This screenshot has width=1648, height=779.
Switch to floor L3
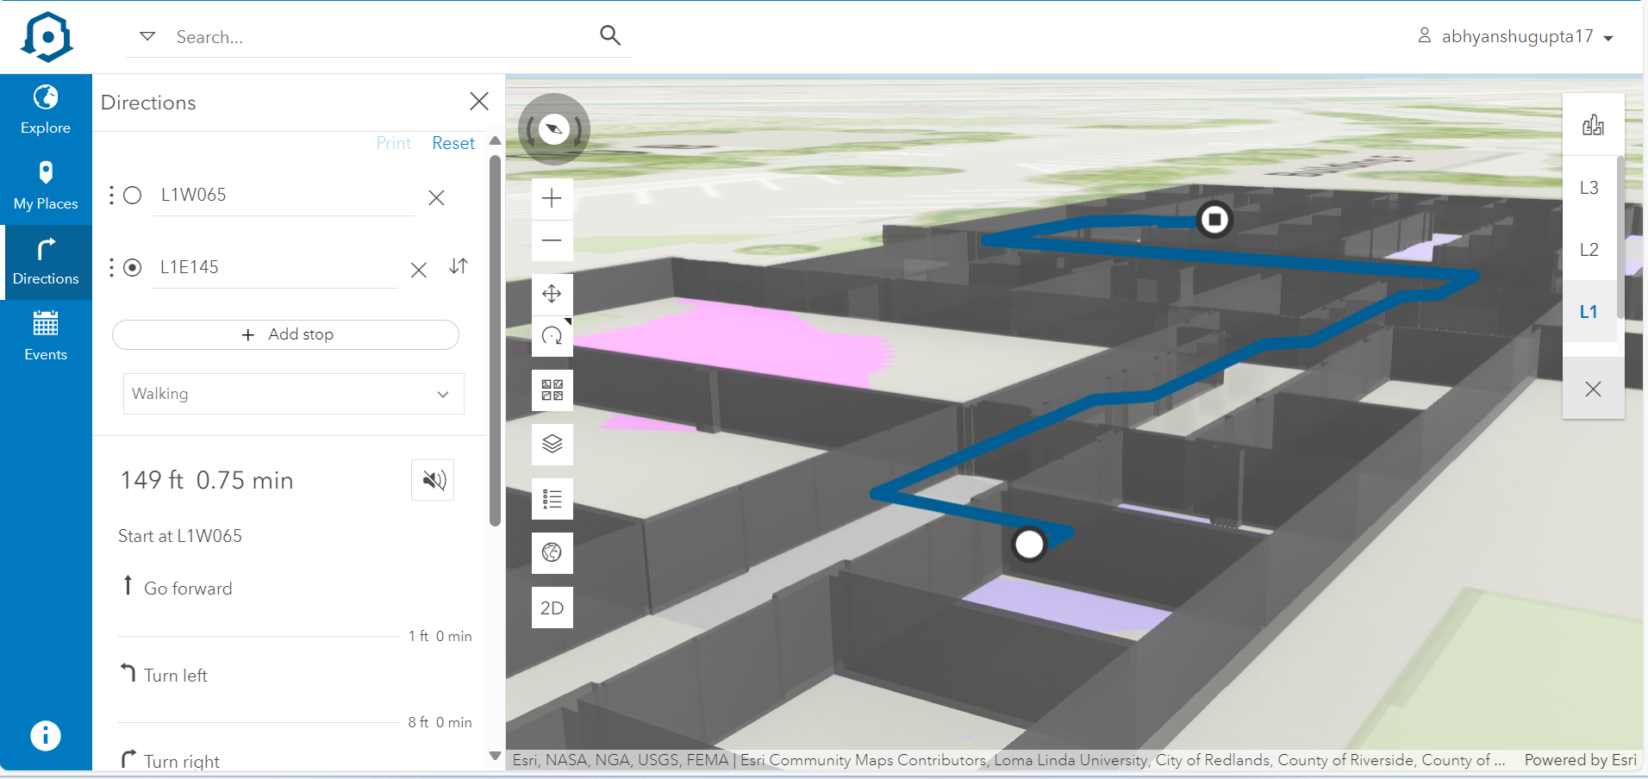coord(1589,187)
